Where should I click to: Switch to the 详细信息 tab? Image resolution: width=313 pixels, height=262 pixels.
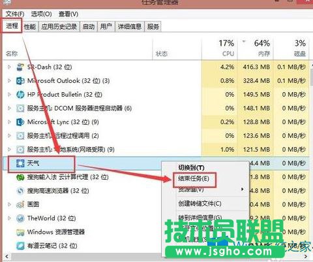[x=130, y=27]
